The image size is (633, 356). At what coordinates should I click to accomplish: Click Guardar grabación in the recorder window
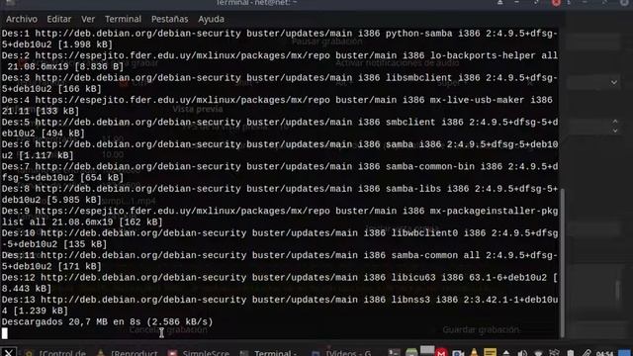pos(481,329)
